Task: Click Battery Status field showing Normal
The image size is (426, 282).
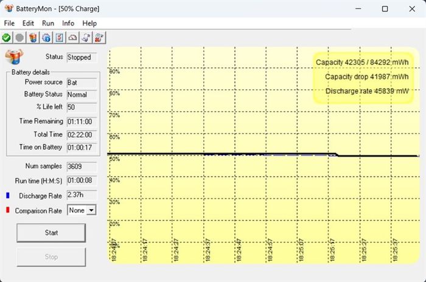Action: (x=82, y=95)
